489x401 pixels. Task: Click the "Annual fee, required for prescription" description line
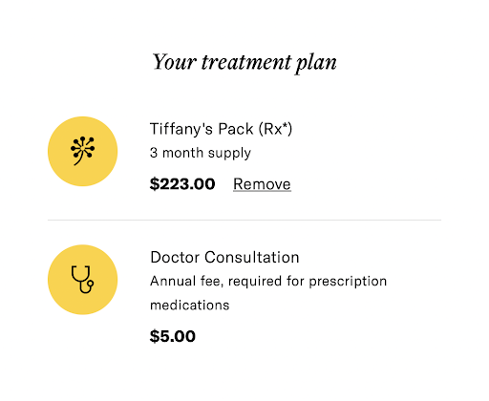268,282
